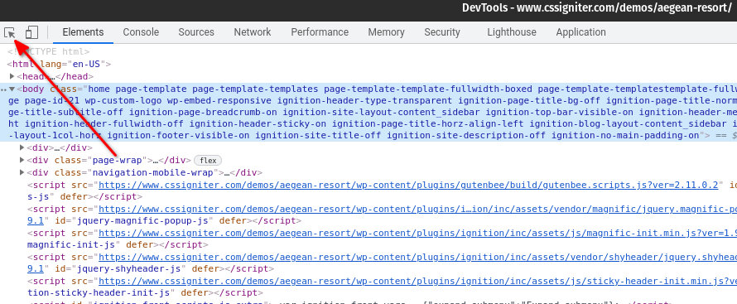Open the Application tab
Screen dimensions: 737x304
(580, 32)
